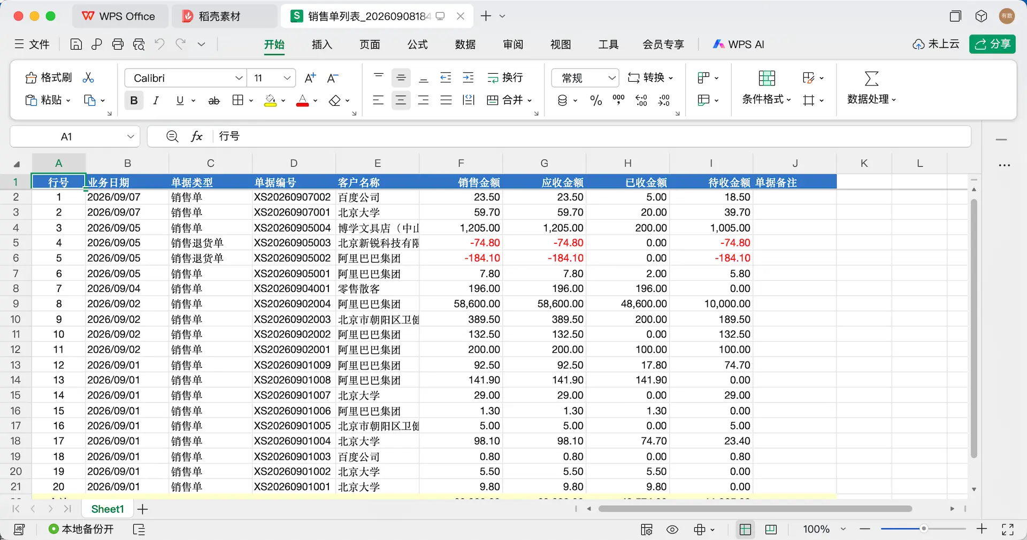Switch to the 页面 (Page) tab
The width and height of the screenshot is (1027, 540).
pos(370,44)
